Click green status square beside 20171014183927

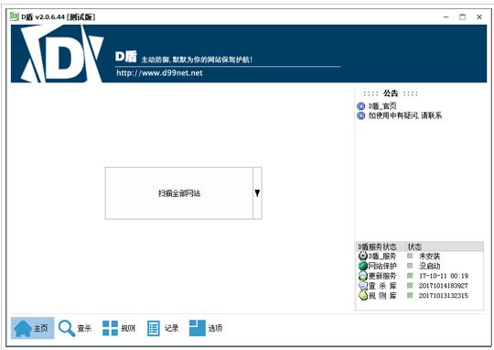pos(410,285)
